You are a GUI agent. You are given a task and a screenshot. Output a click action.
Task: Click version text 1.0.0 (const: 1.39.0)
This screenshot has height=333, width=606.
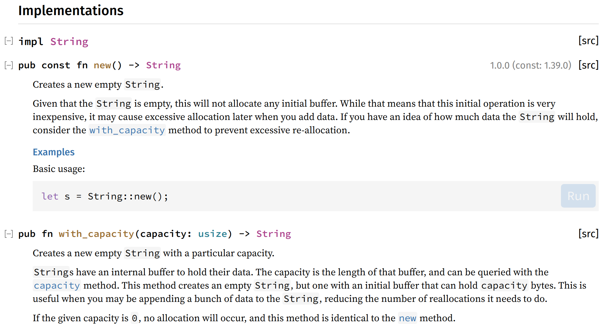[x=531, y=65]
